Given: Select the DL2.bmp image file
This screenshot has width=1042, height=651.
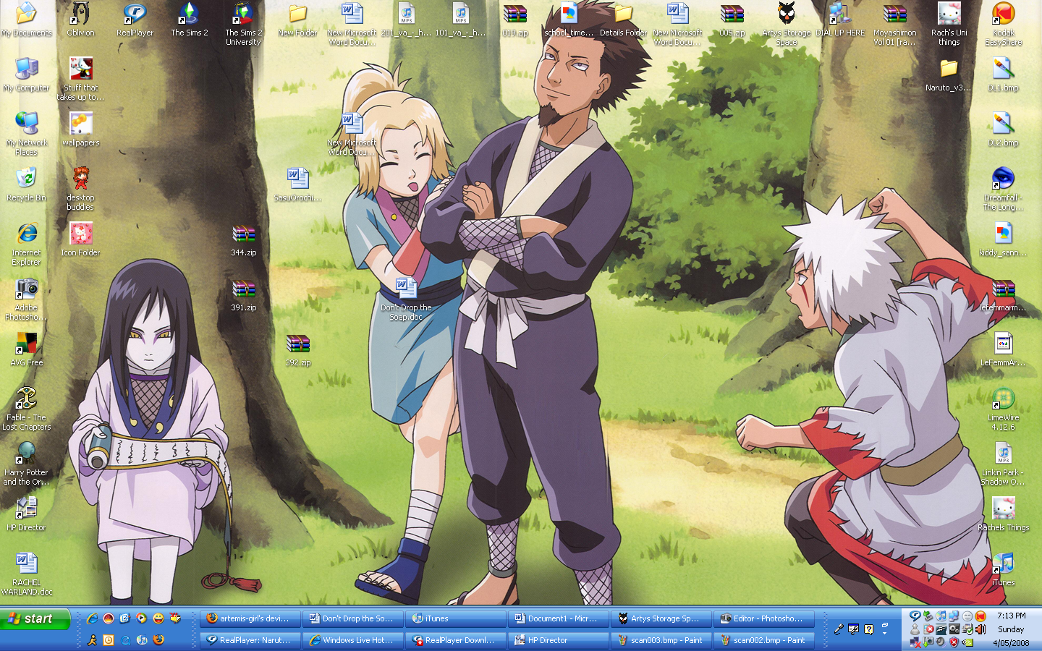Looking at the screenshot, I should [x=1003, y=129].
